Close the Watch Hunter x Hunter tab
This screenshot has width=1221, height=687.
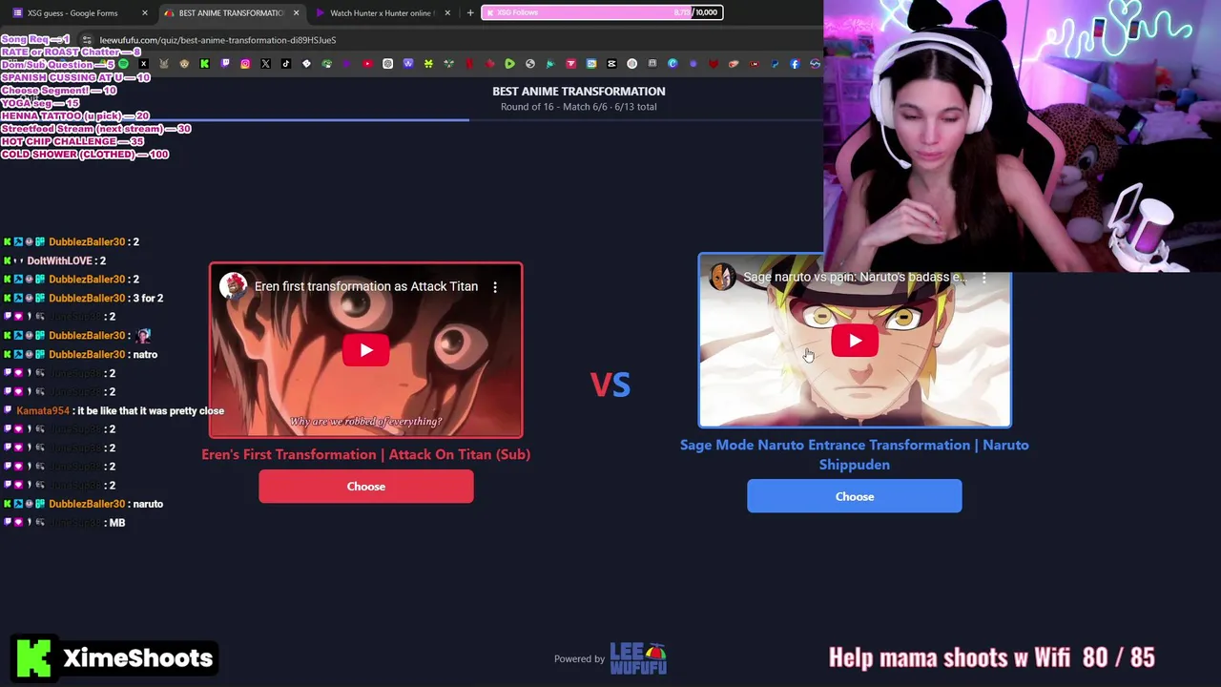point(447,13)
